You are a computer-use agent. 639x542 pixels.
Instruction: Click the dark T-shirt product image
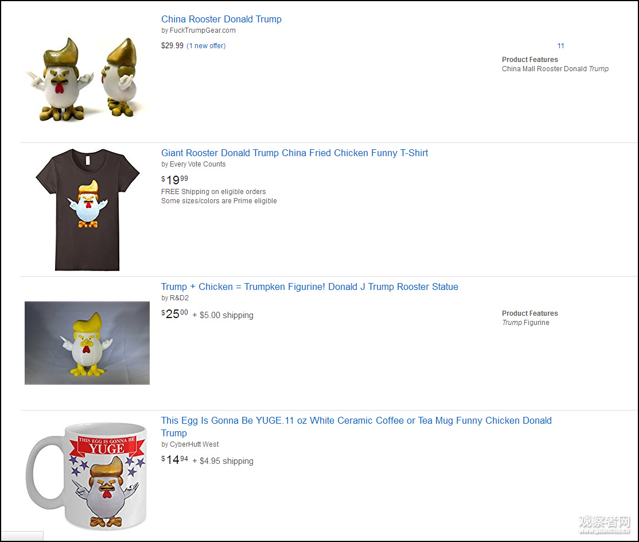[87, 210]
